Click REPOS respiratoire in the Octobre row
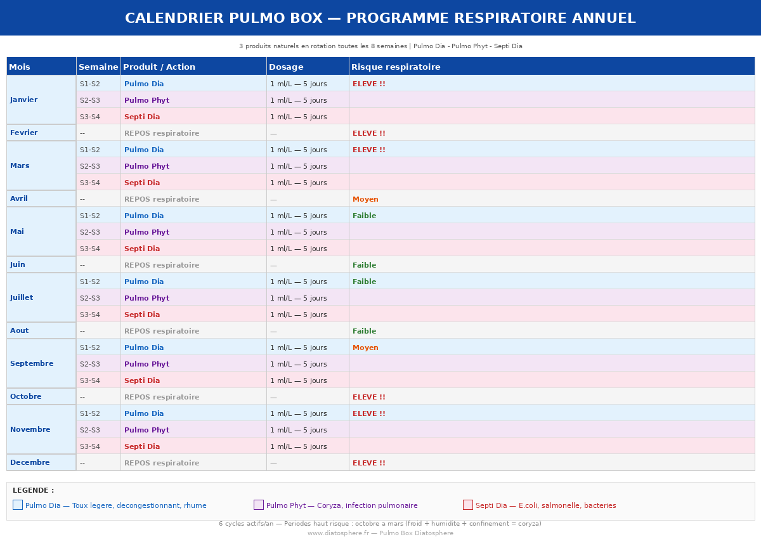 pyautogui.click(x=162, y=397)
